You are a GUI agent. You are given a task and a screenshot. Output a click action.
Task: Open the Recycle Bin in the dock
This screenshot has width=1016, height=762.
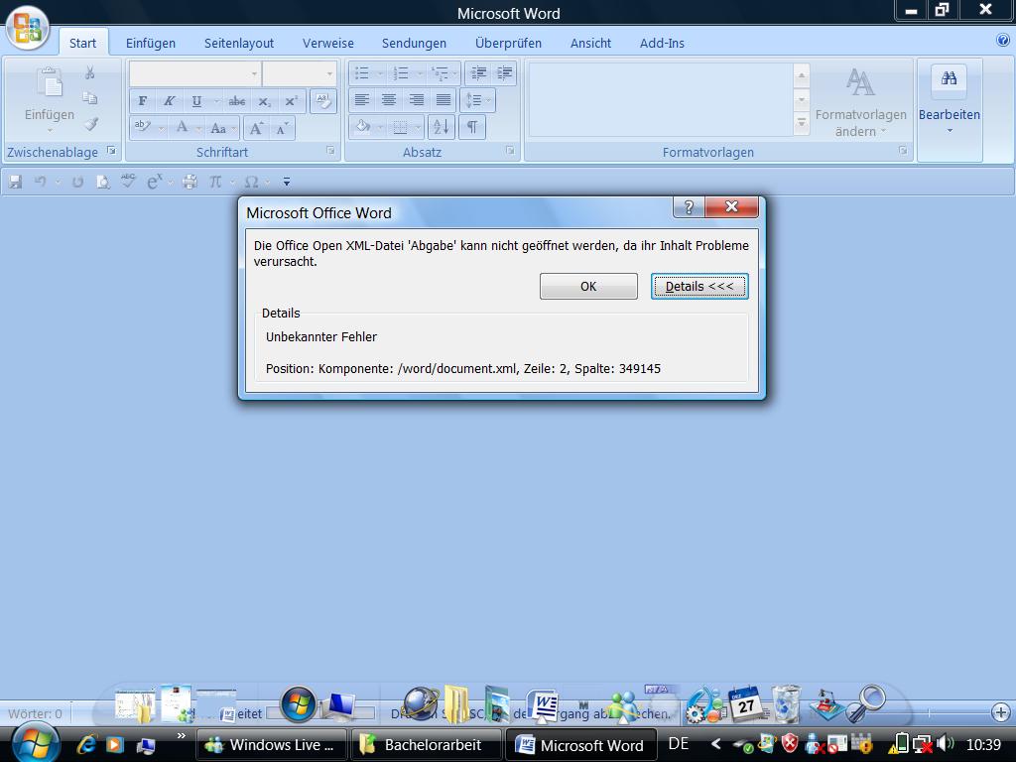click(x=786, y=702)
